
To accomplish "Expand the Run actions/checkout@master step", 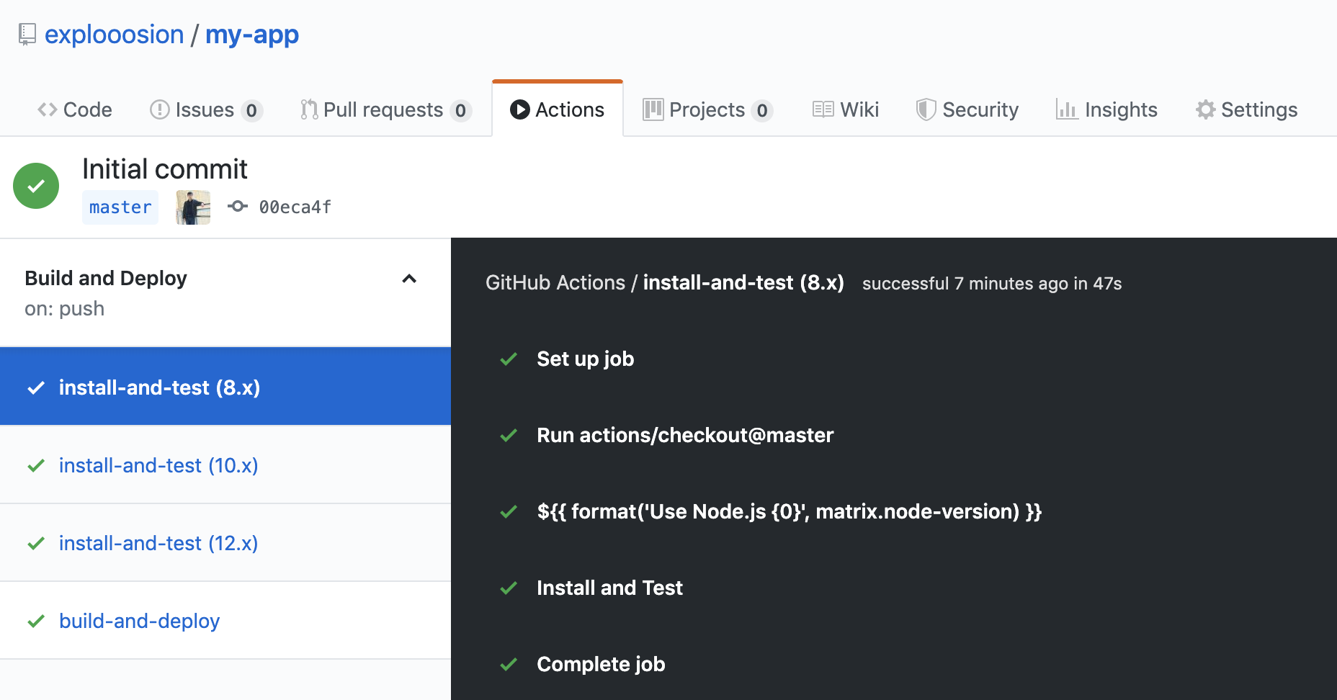I will [685, 435].
